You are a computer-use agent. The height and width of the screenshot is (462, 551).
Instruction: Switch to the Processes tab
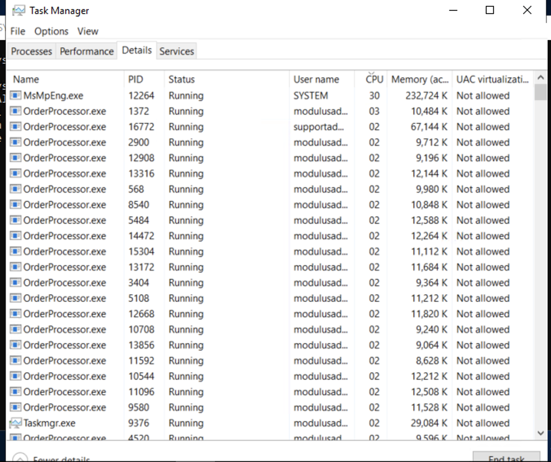click(x=31, y=51)
